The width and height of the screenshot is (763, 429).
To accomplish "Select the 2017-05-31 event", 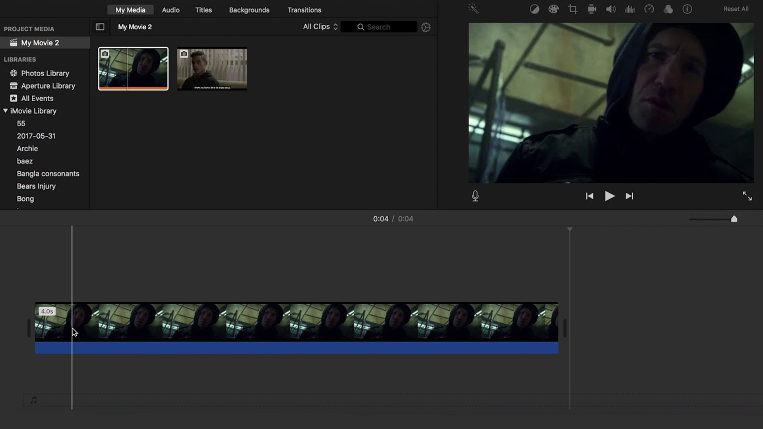I will pos(36,136).
